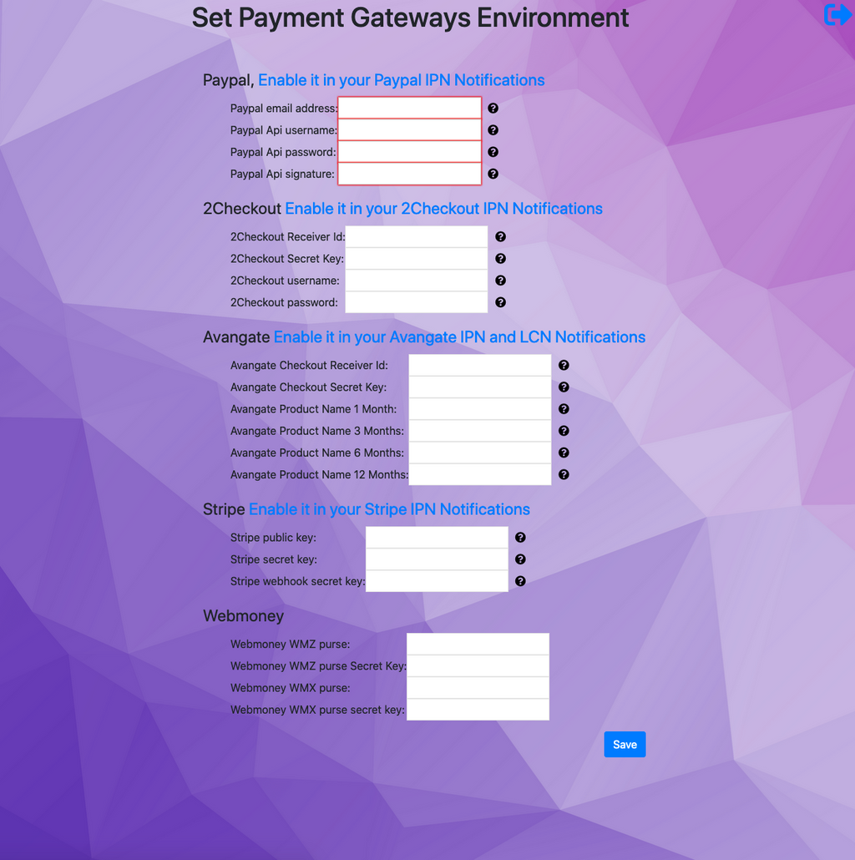
Task: Focus the Webmoney WMZ purse field
Action: (x=478, y=644)
